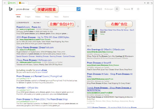This screenshot has width=155, height=110.
Task: Switch to the Videos tab
Action: 38,17
